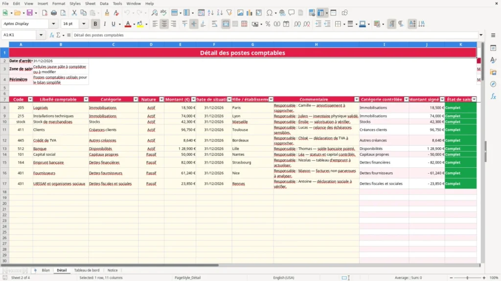Click the Clone Formatting paintbrush icon

107,13
